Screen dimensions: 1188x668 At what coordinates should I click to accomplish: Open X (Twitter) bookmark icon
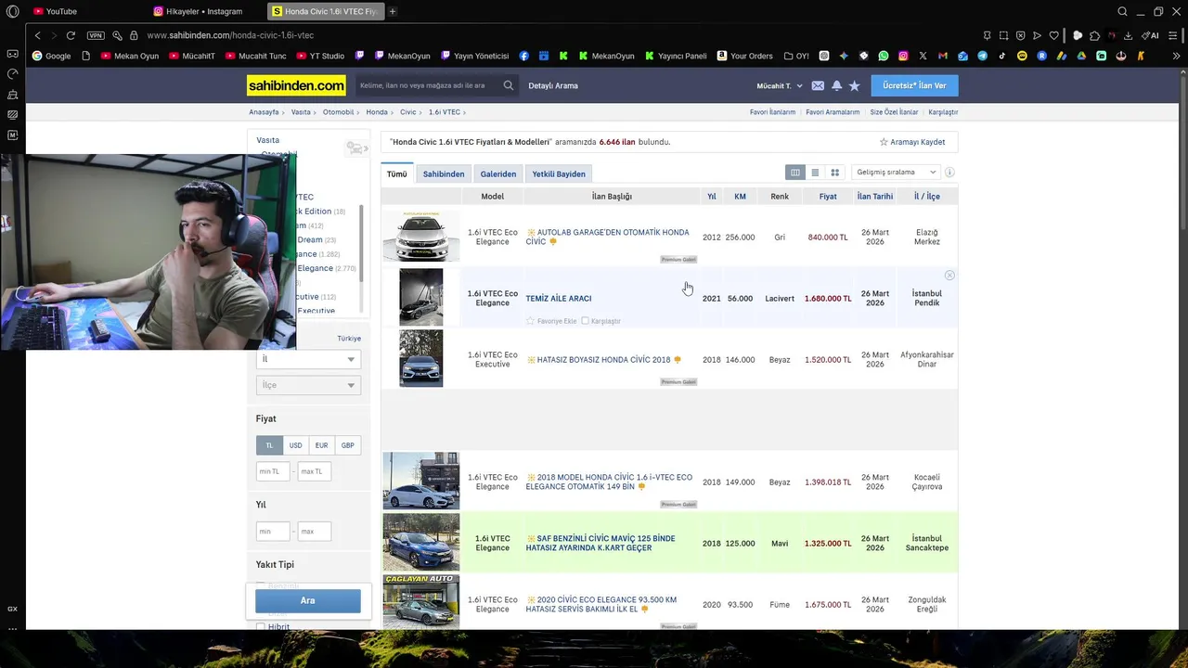tap(923, 56)
